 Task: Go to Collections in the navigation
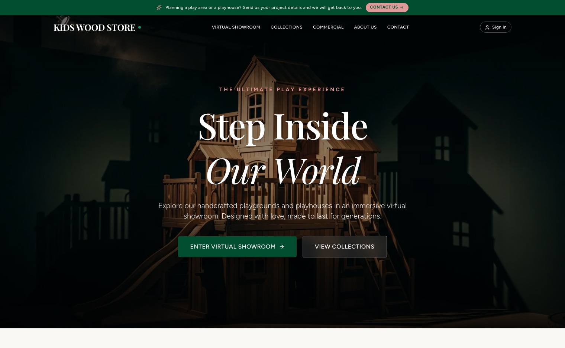[287, 27]
